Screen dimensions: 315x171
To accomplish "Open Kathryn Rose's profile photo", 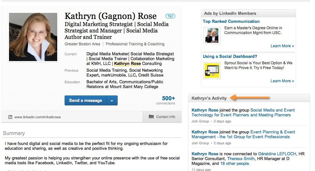I will [x=33, y=37].
